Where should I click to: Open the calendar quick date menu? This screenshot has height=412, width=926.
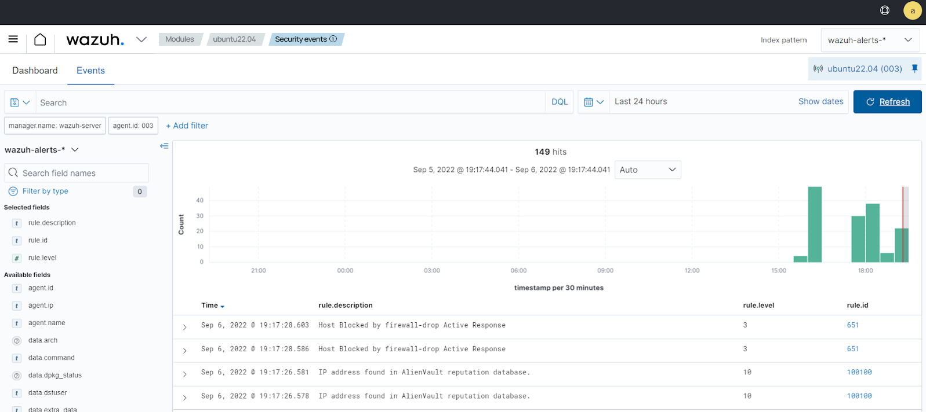pyautogui.click(x=594, y=102)
